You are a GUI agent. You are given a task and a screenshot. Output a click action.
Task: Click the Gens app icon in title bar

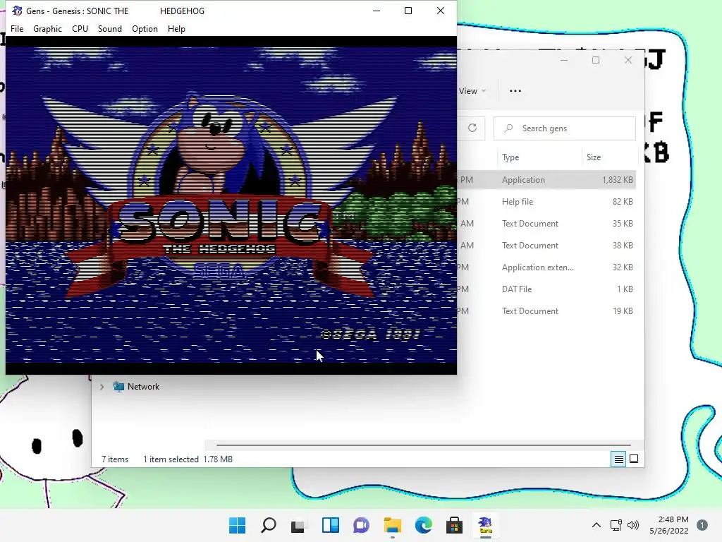pyautogui.click(x=17, y=11)
